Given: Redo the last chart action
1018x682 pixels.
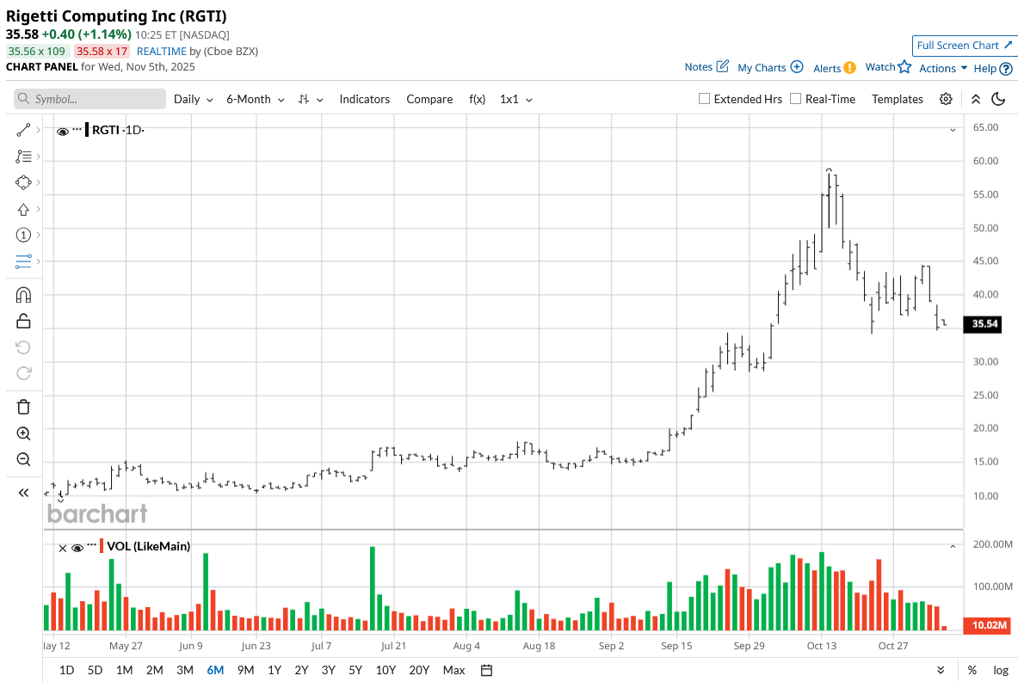Looking at the screenshot, I should tap(23, 373).
